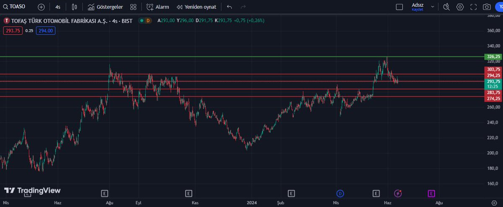This screenshot has height=207, width=503.
Task: Expand the layout options chevron
Action: (433, 7)
